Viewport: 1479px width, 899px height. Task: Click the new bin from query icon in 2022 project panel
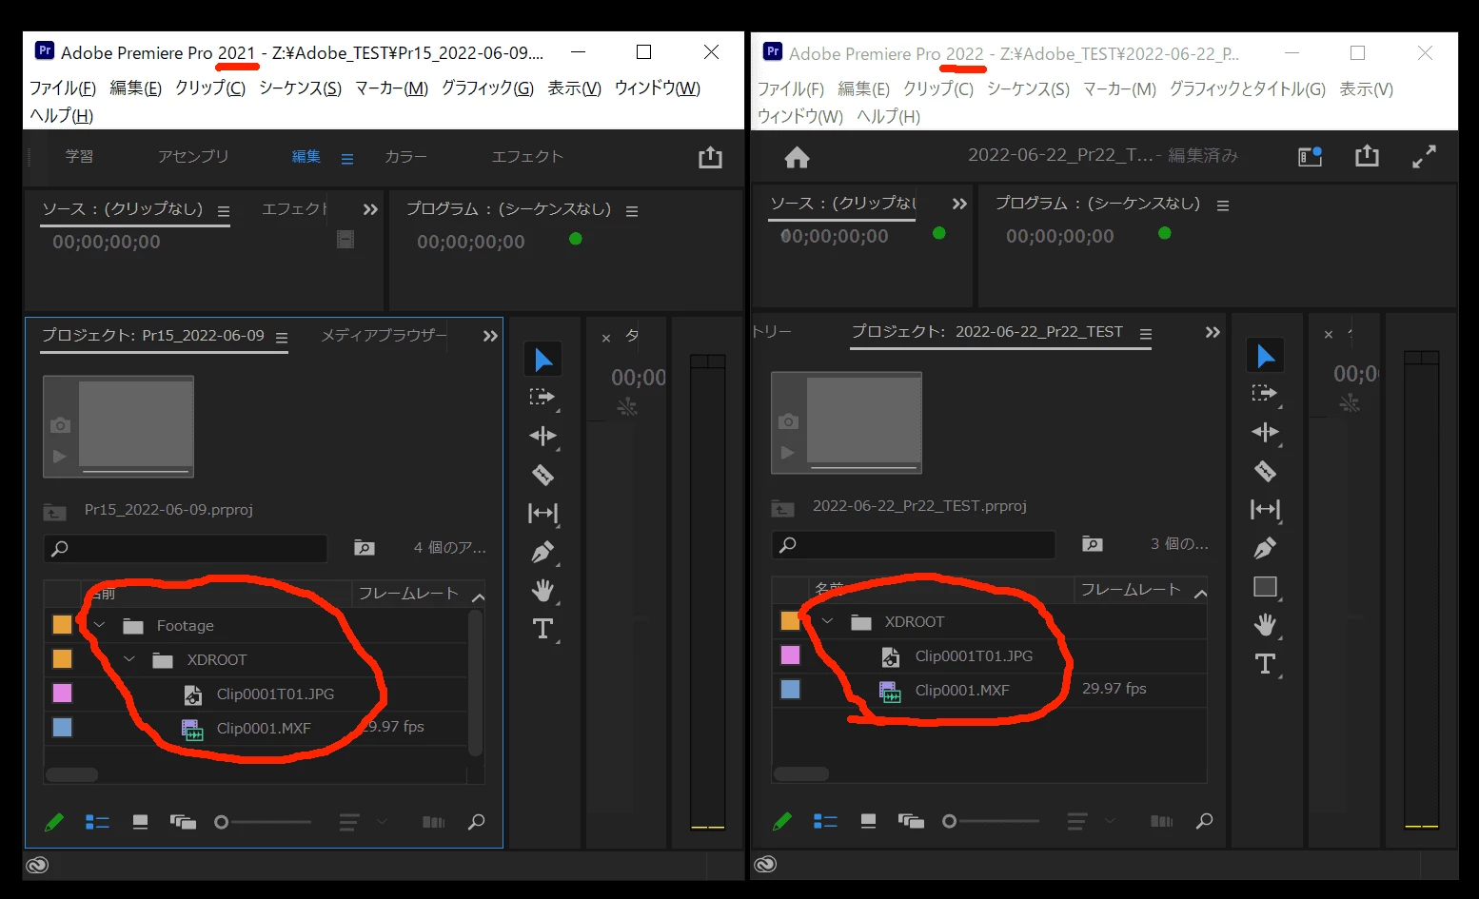pyautogui.click(x=1092, y=543)
